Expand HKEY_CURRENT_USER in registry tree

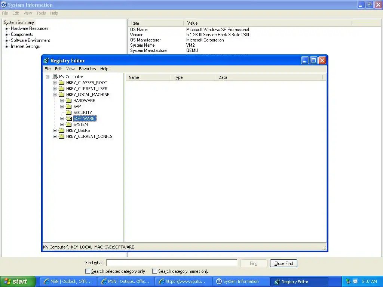tap(55, 89)
